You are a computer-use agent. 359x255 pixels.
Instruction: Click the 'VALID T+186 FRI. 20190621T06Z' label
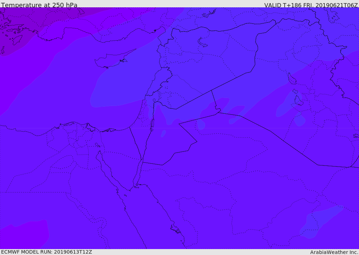[311, 5]
